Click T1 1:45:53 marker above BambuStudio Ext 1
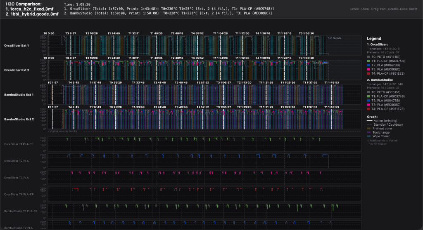Image resolution: width=423 pixels, height=230 pixels. 332,83
